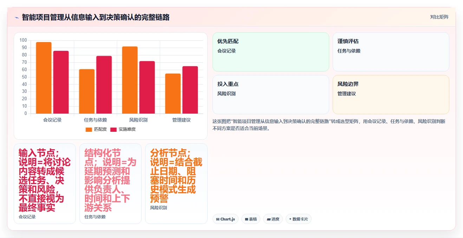Click the 进度 chip icon
463x238 pixels.
coord(269,219)
